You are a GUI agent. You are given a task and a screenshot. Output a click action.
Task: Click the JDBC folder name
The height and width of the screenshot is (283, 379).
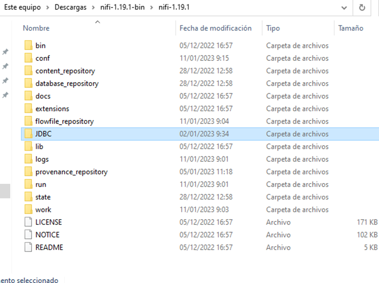[x=44, y=134]
